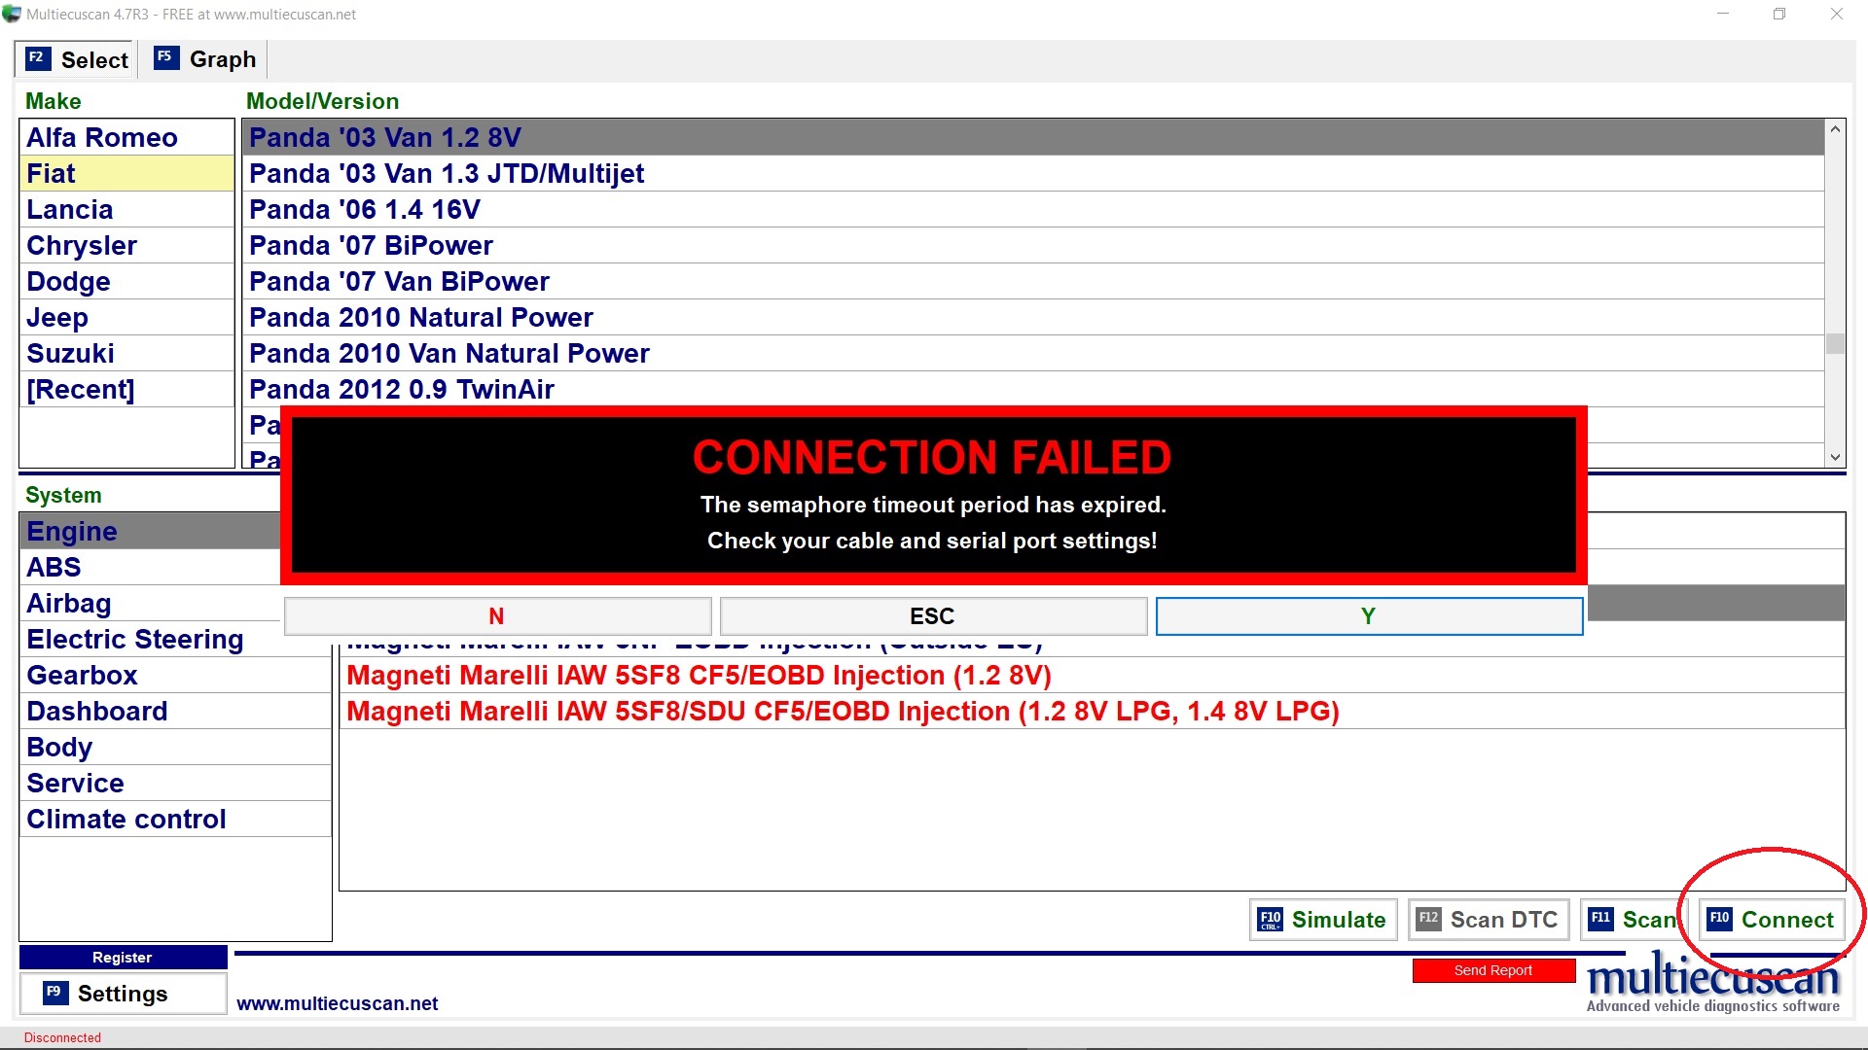Image resolution: width=1868 pixels, height=1050 pixels.
Task: Select Fiat in Make list
Action: 126,173
